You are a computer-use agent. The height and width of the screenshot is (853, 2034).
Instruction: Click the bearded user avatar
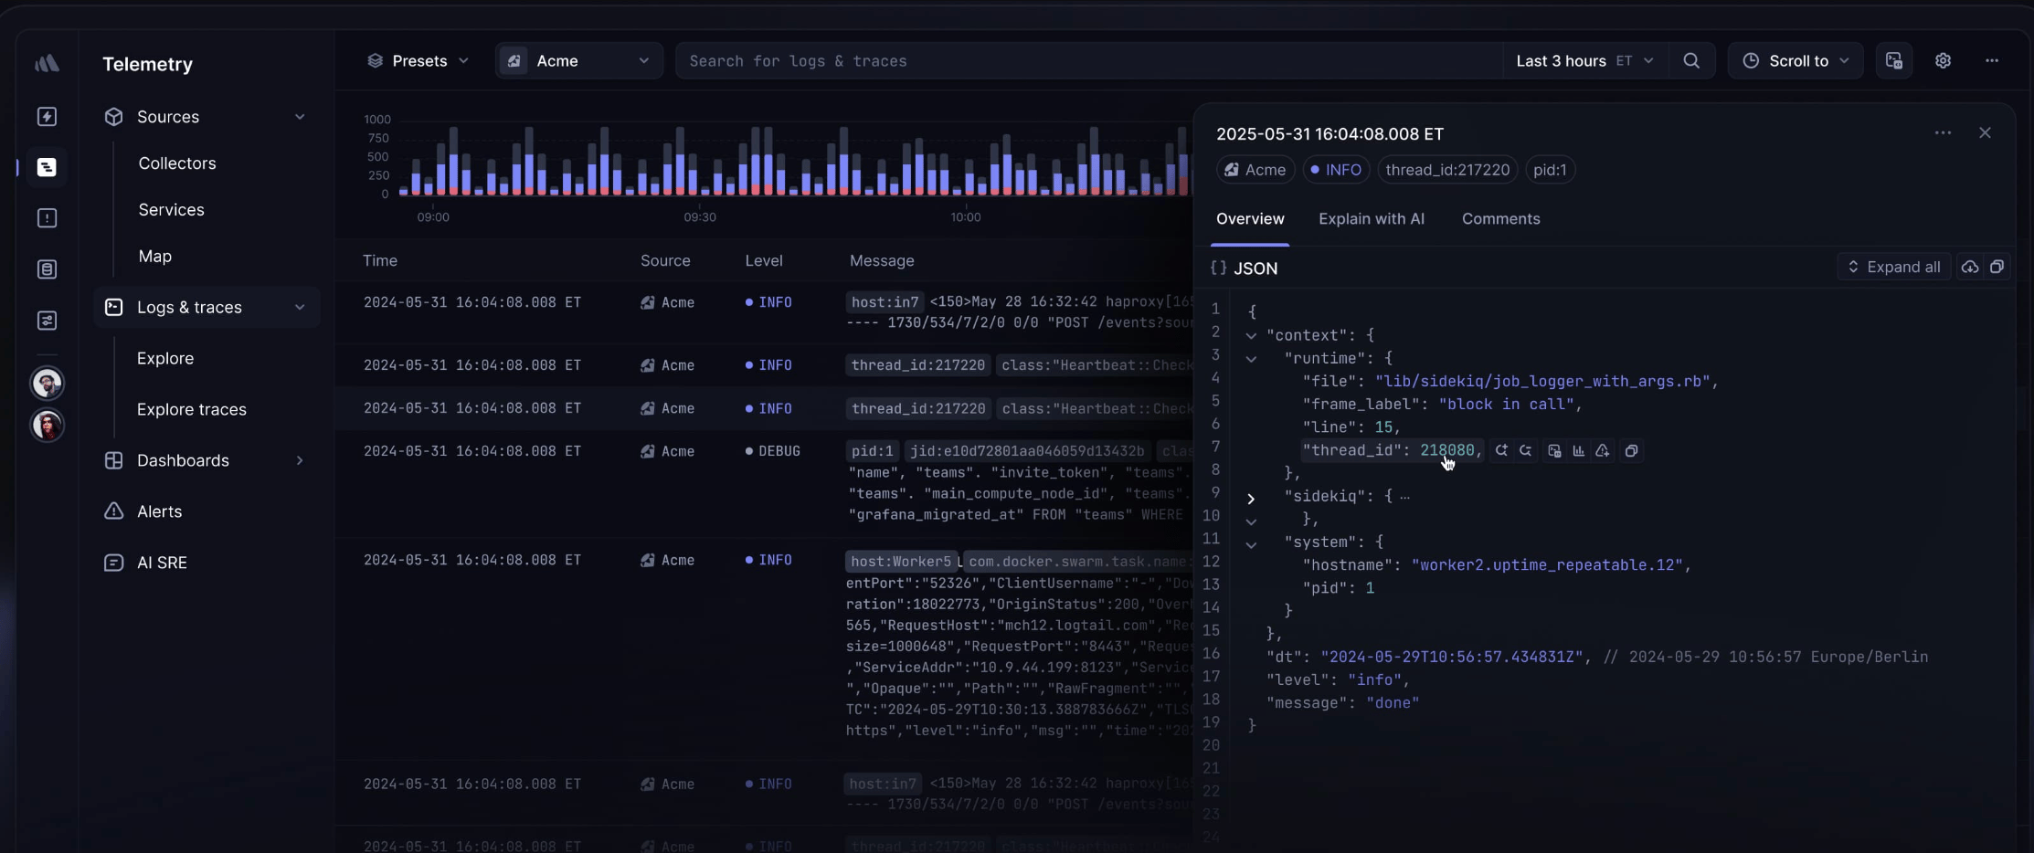(x=48, y=383)
